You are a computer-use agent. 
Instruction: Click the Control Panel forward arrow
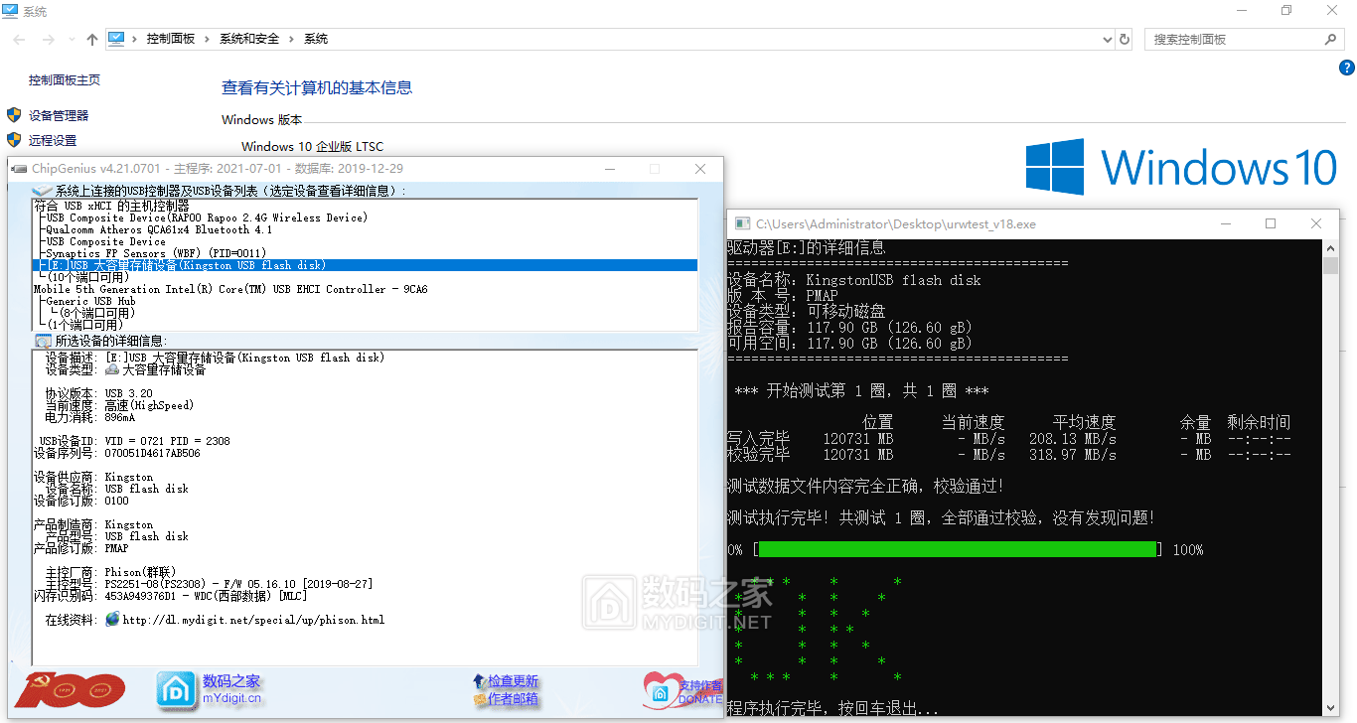[x=49, y=39]
